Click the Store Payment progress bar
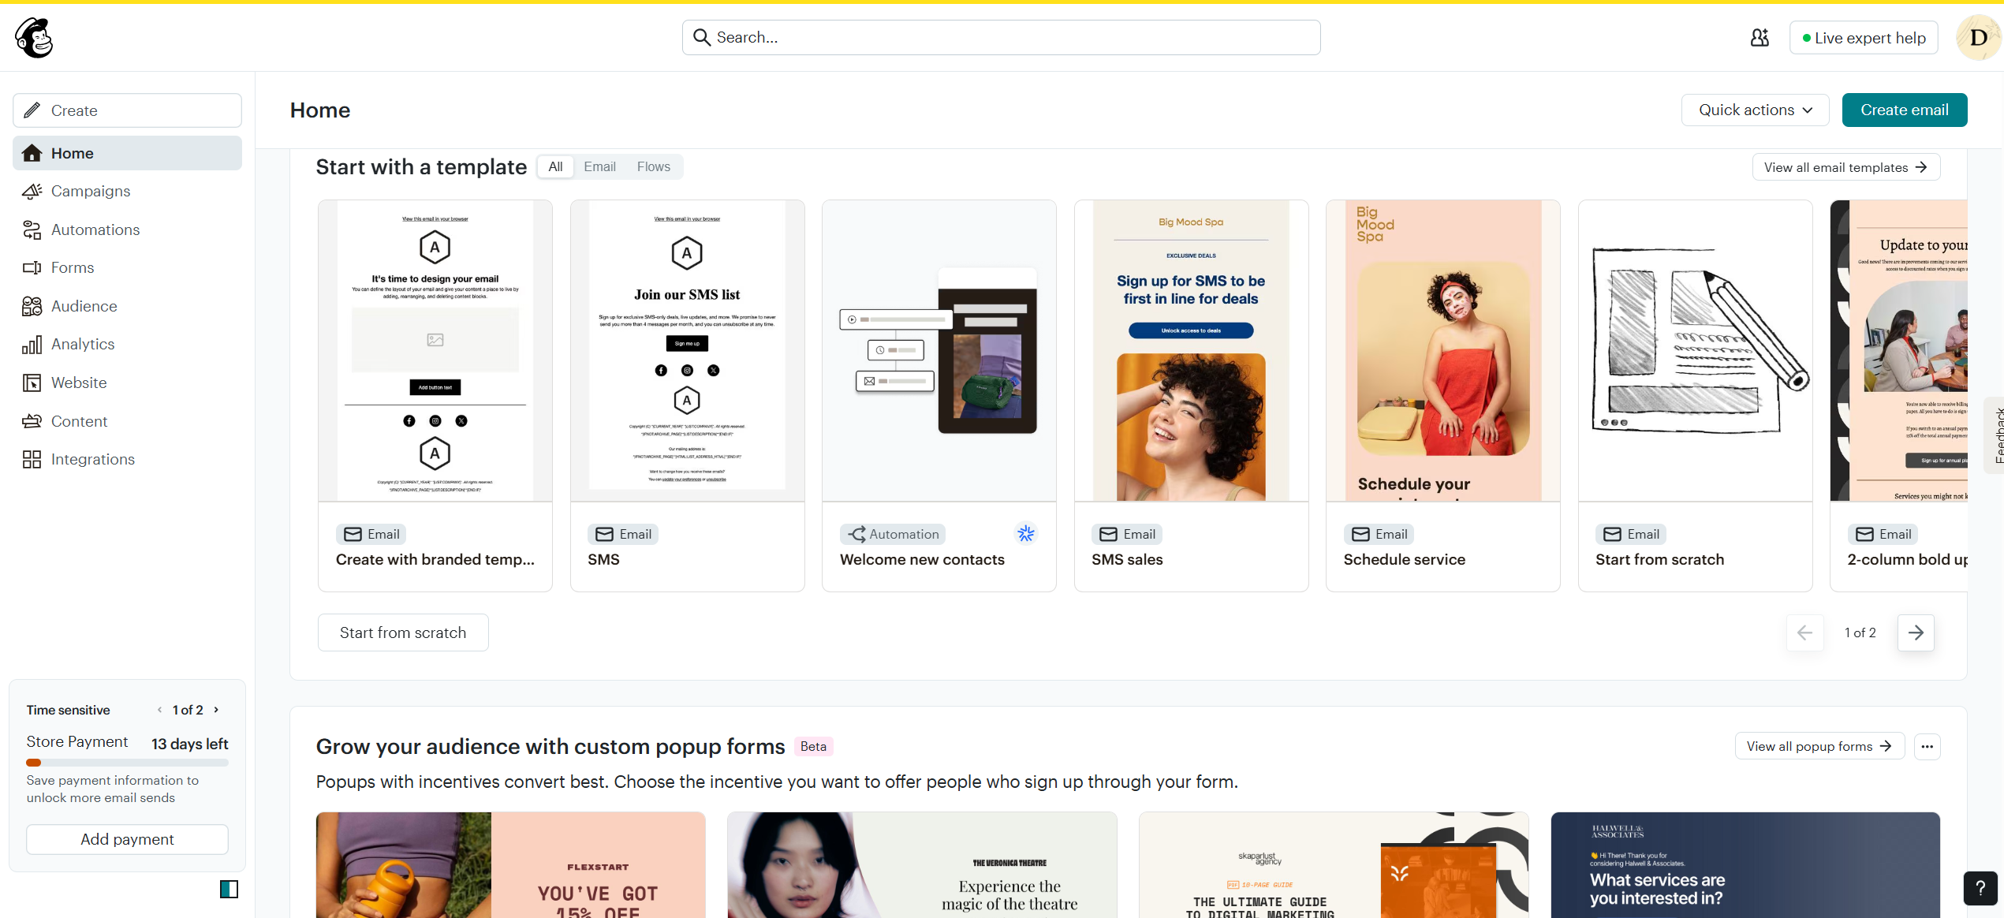 (x=127, y=763)
